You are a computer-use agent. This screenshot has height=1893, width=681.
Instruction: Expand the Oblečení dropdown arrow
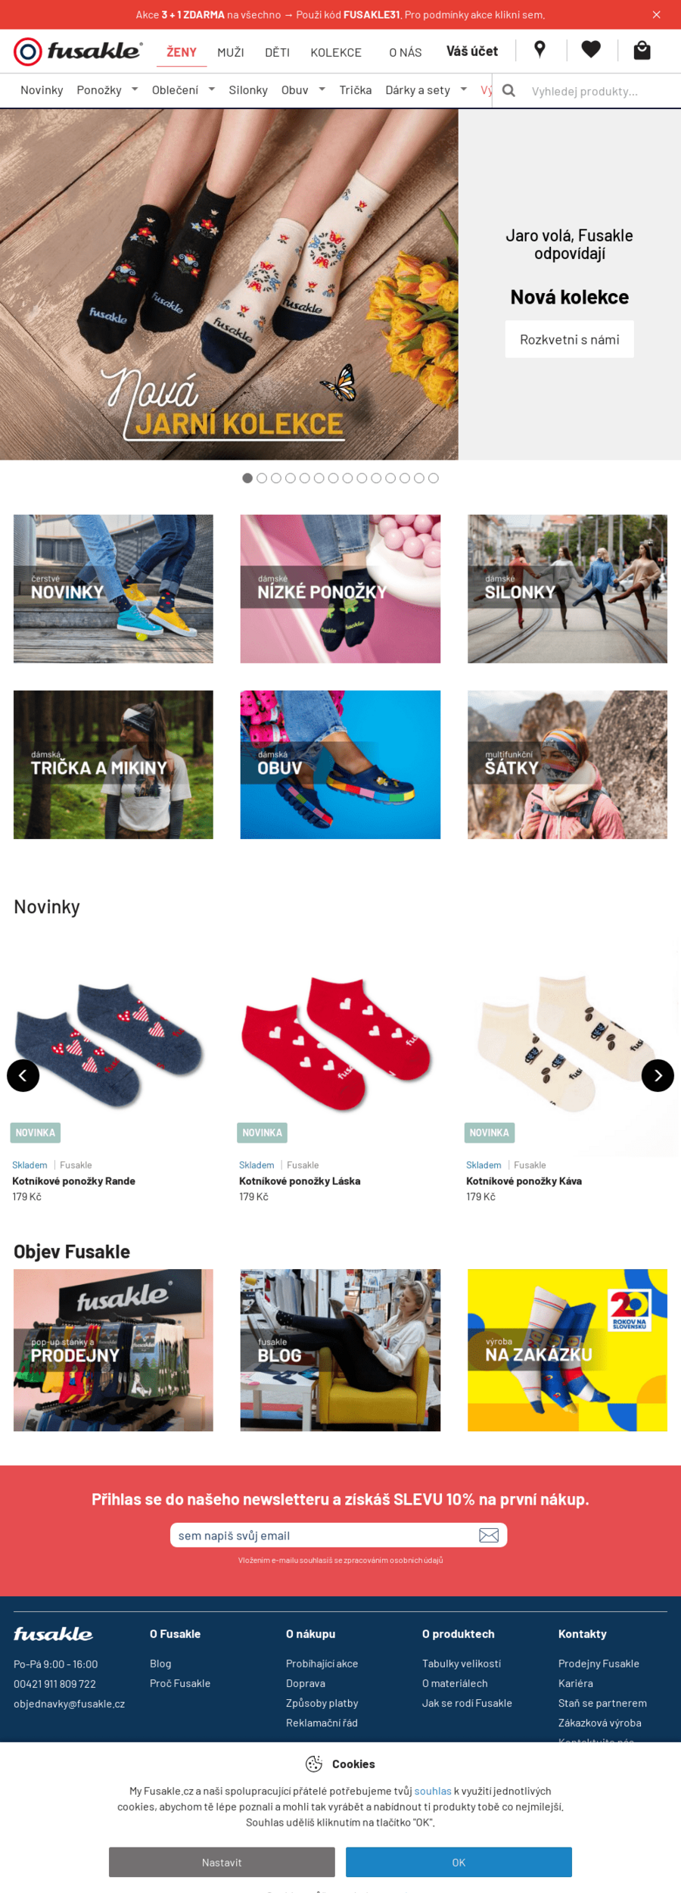[212, 89]
